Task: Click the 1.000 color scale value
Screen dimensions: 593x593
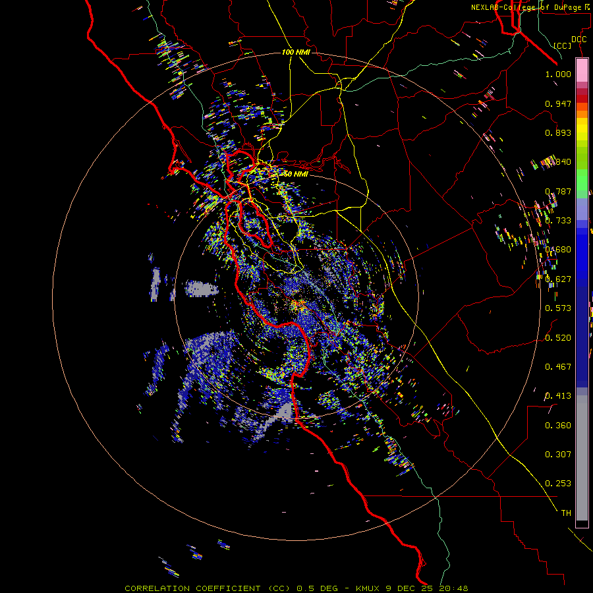Action: click(x=558, y=74)
